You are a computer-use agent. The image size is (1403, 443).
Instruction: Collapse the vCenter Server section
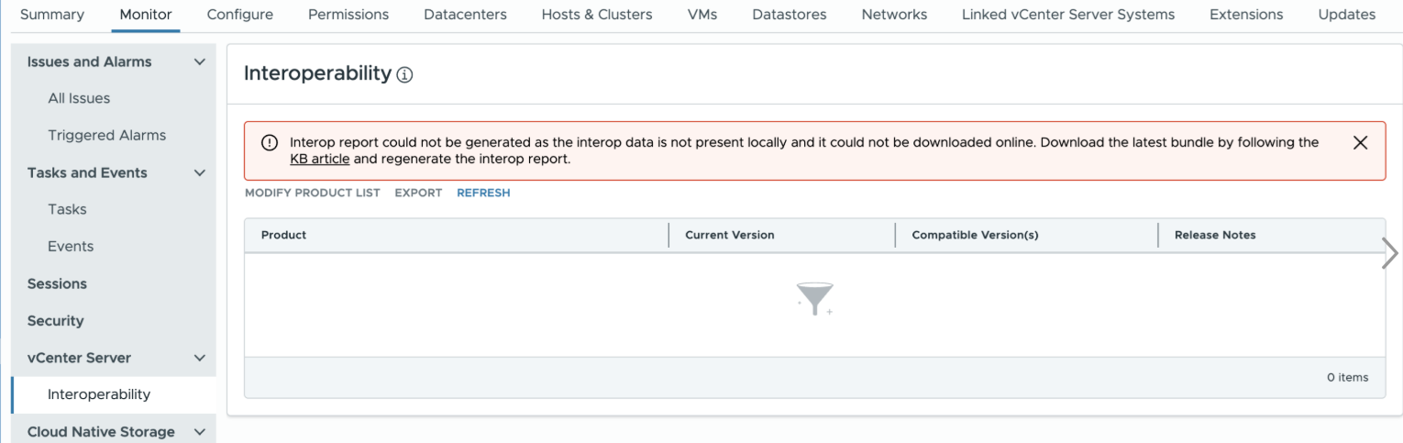click(x=200, y=358)
